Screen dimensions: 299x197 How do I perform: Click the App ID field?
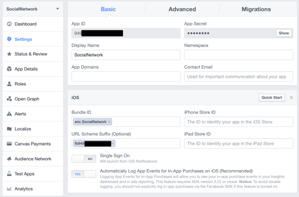[126, 33]
